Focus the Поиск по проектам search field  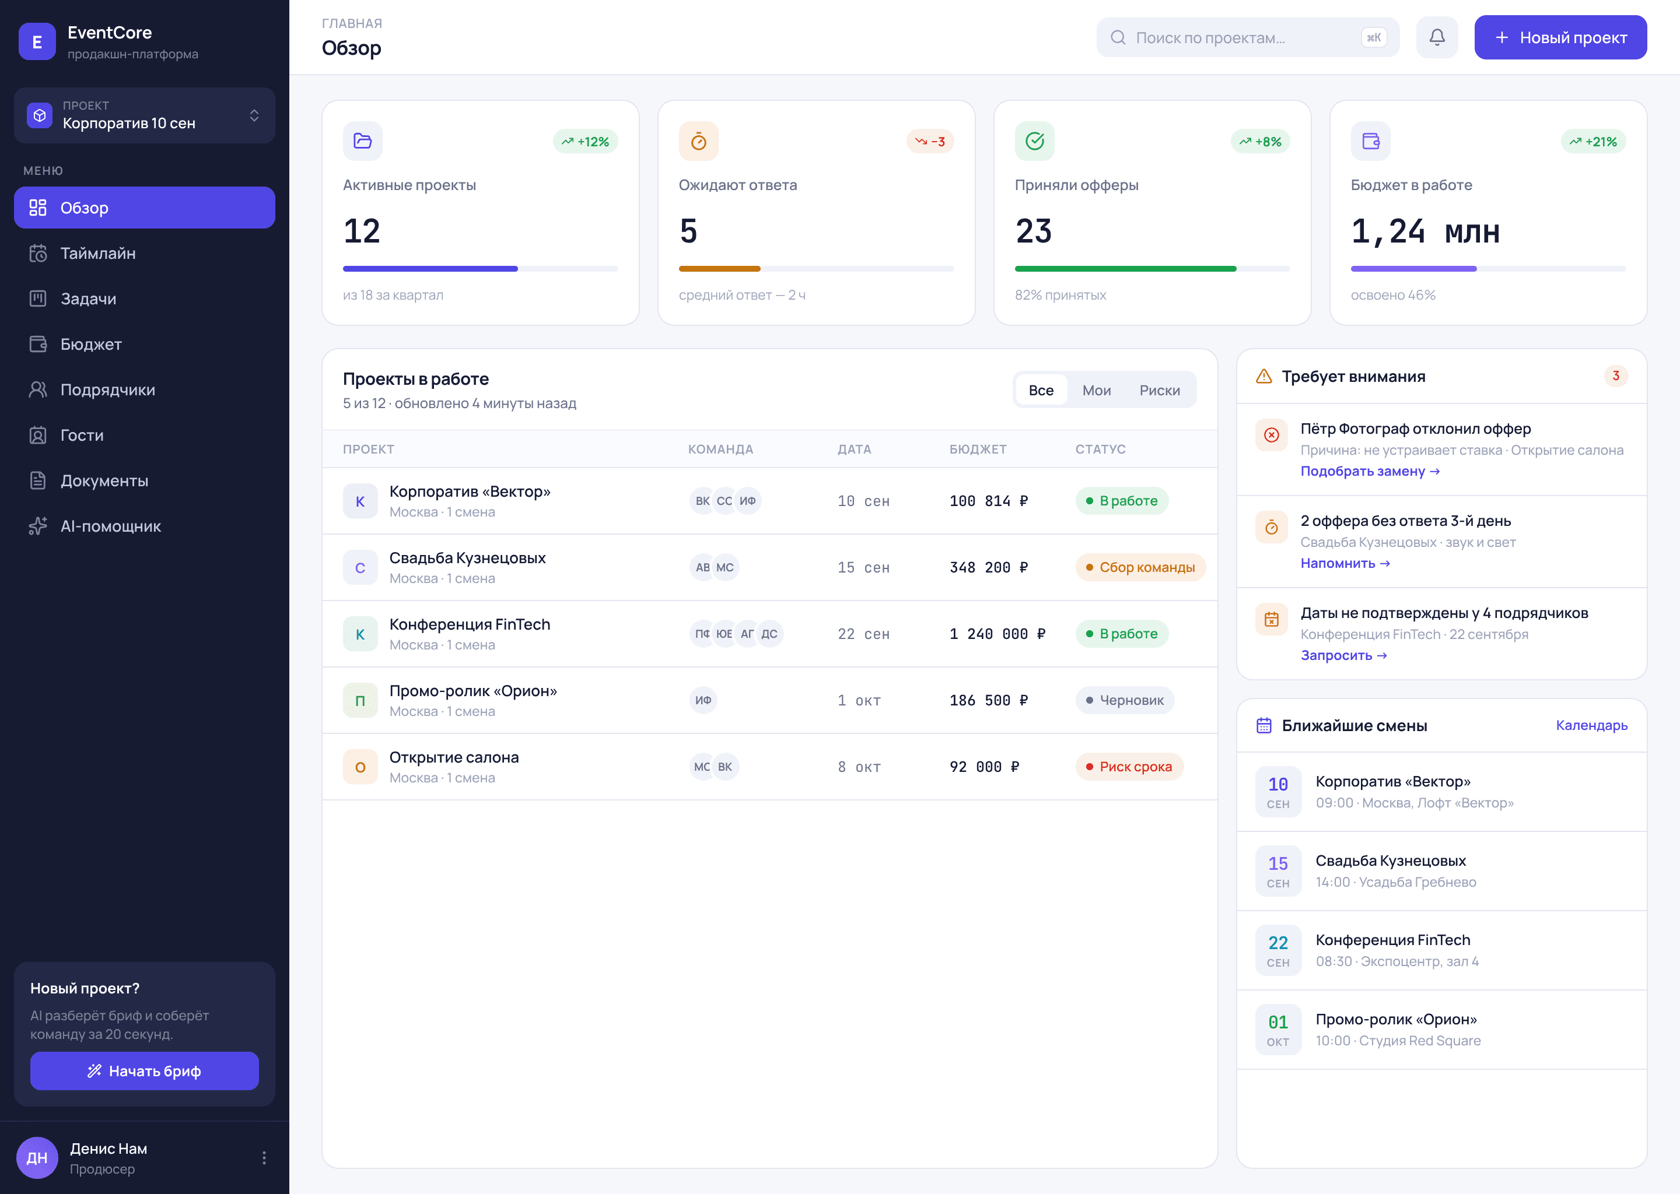1248,37
